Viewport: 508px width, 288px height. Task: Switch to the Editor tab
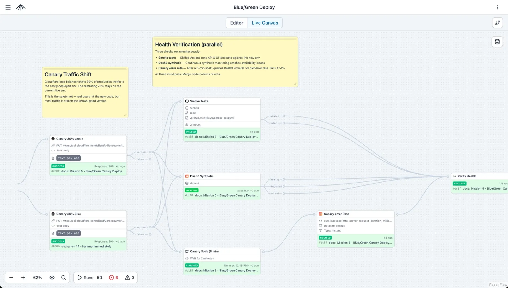point(237,23)
